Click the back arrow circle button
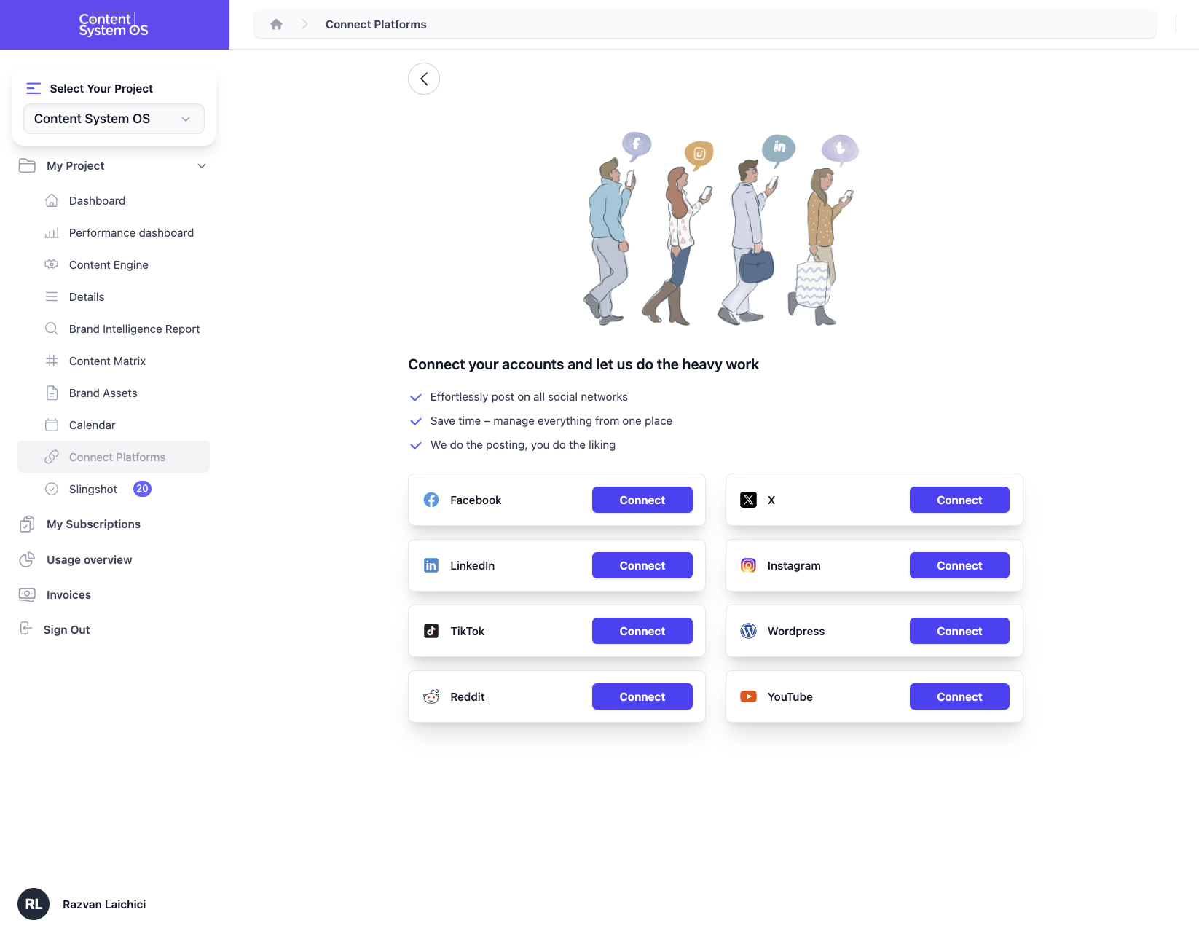Screen dimensions: 1199x939 [x=424, y=79]
